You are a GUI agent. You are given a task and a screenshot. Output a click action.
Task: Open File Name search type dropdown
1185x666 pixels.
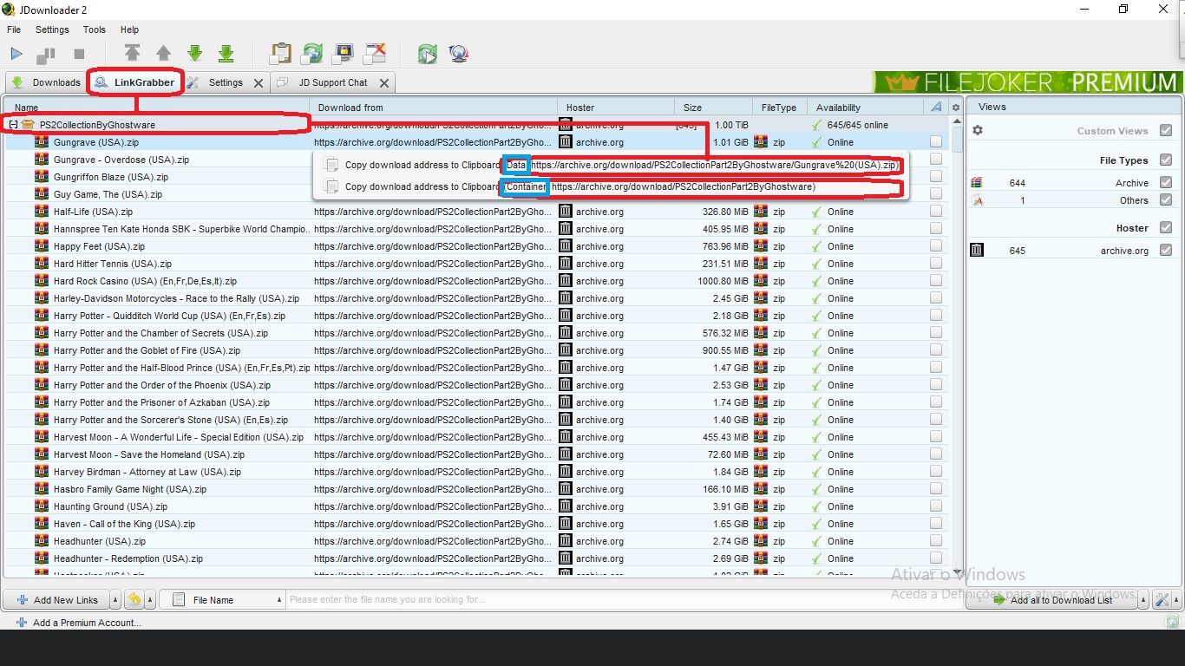click(x=279, y=600)
